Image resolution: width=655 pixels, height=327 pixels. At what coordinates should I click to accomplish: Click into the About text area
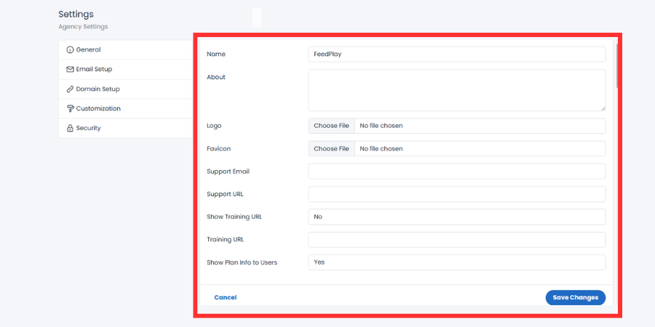pos(456,90)
